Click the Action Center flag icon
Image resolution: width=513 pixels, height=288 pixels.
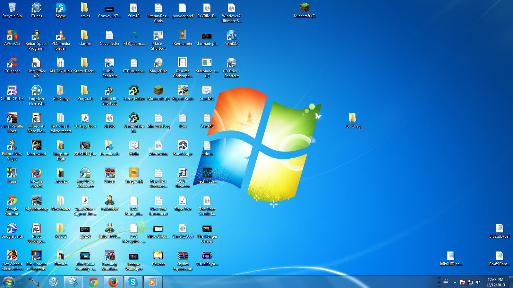tap(462, 282)
